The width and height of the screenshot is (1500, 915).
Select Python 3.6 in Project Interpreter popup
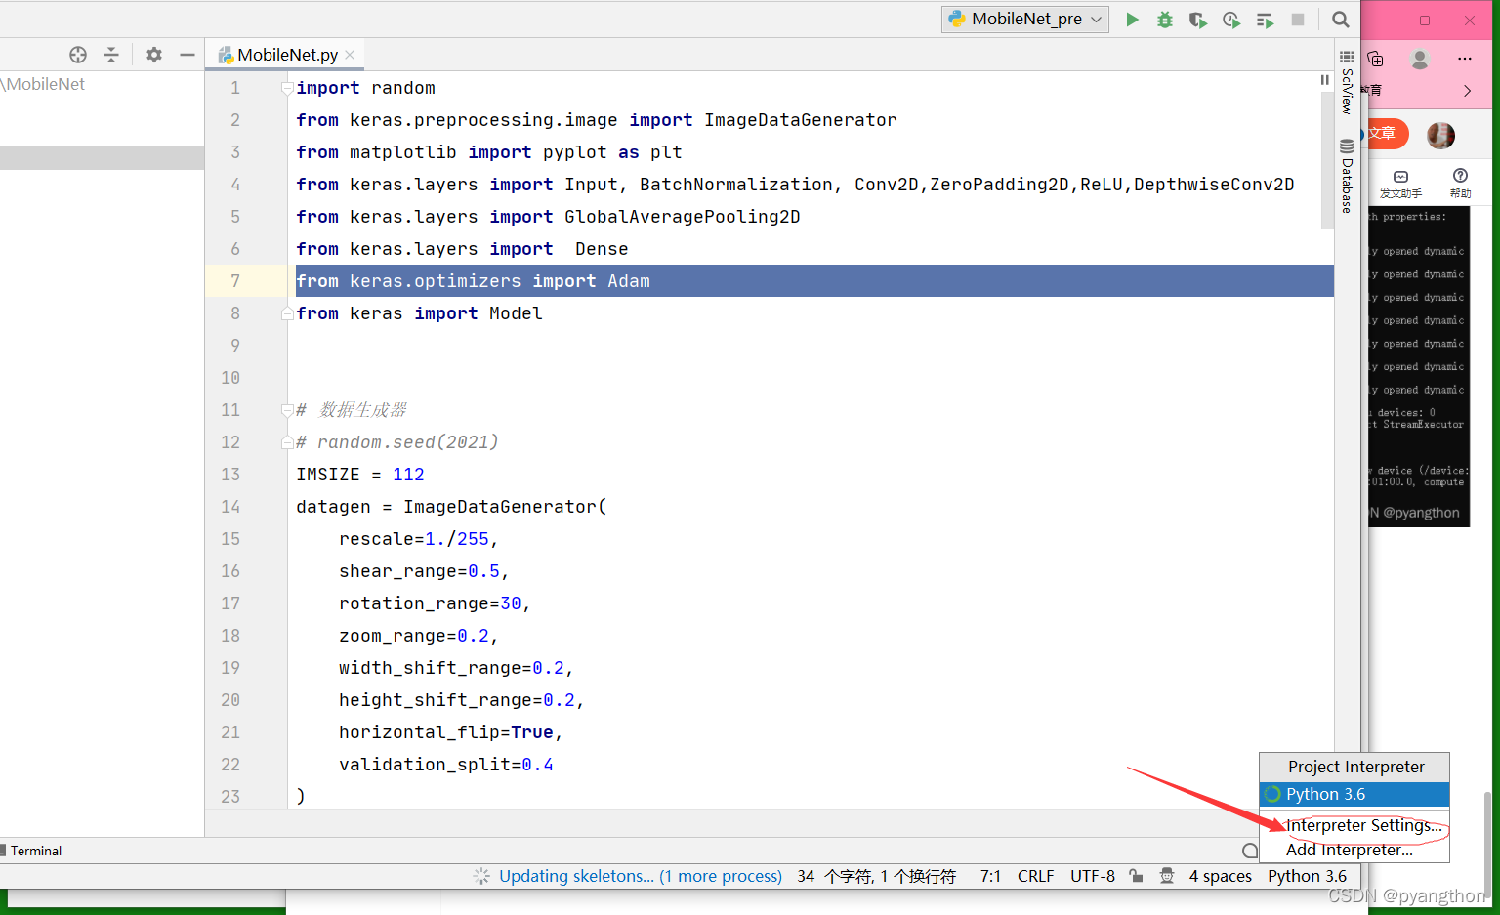tap(1354, 794)
